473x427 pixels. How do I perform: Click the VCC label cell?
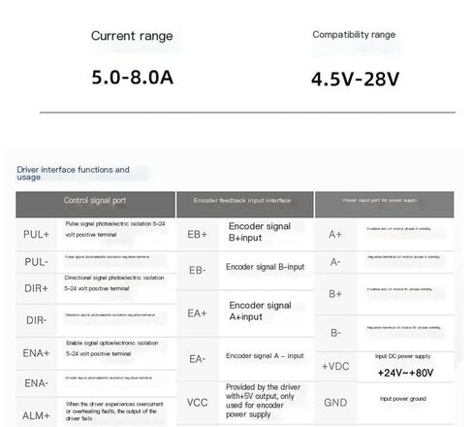pyautogui.click(x=197, y=403)
